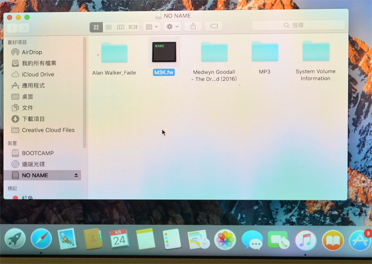
Task: Open Safari from the Dock
Action: 41,239
